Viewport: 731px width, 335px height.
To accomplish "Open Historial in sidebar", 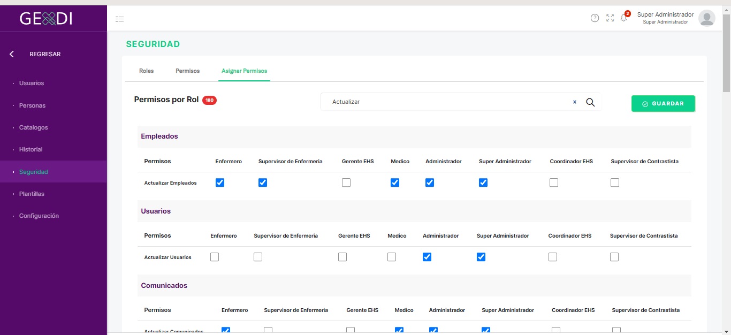I will tap(31, 149).
